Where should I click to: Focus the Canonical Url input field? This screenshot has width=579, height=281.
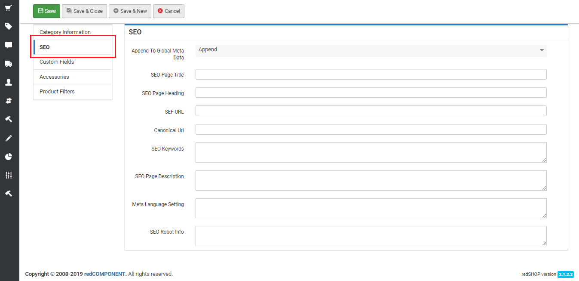(371, 130)
